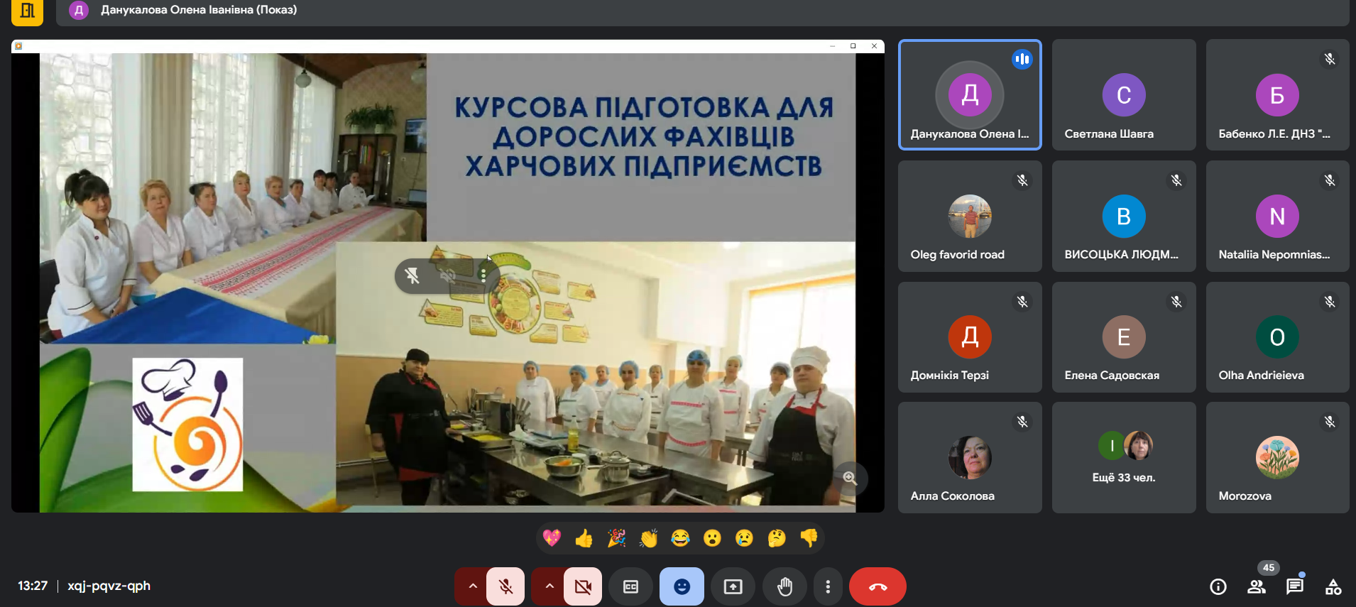
Task: Turn on the camera
Action: click(583, 586)
